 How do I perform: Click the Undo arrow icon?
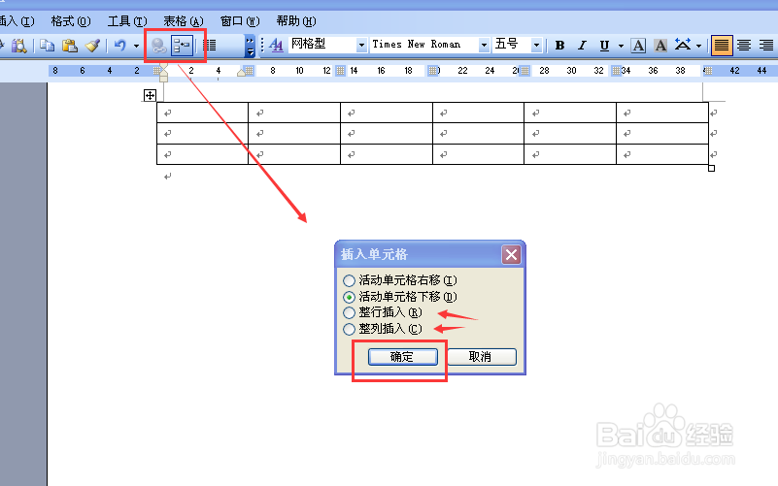point(119,46)
